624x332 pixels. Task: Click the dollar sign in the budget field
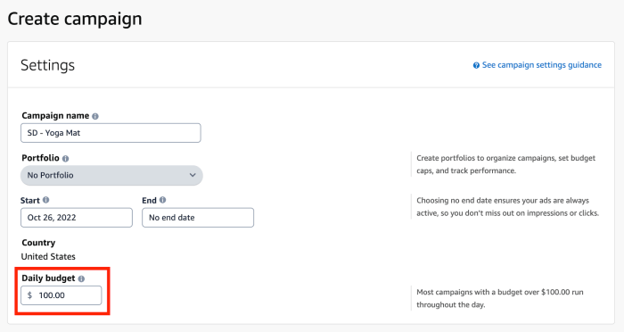[29, 295]
